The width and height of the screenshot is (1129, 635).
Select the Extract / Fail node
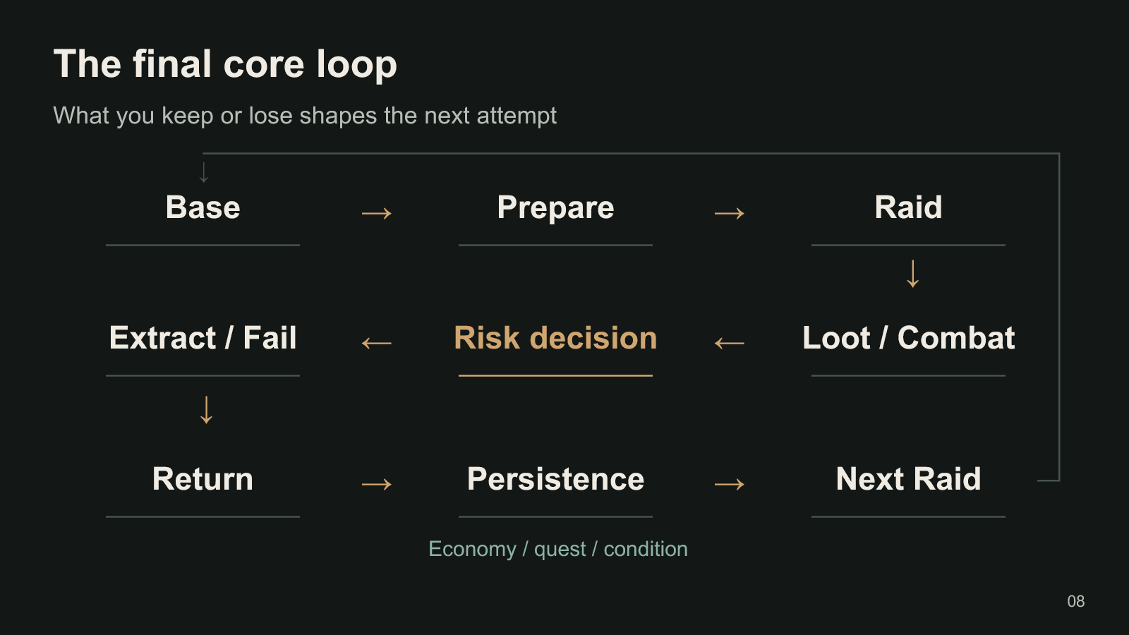[x=203, y=338]
